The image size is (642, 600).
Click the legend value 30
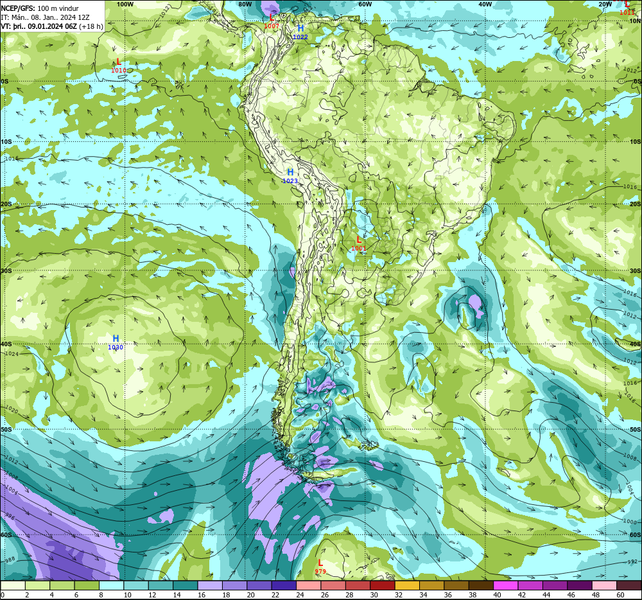point(374,595)
